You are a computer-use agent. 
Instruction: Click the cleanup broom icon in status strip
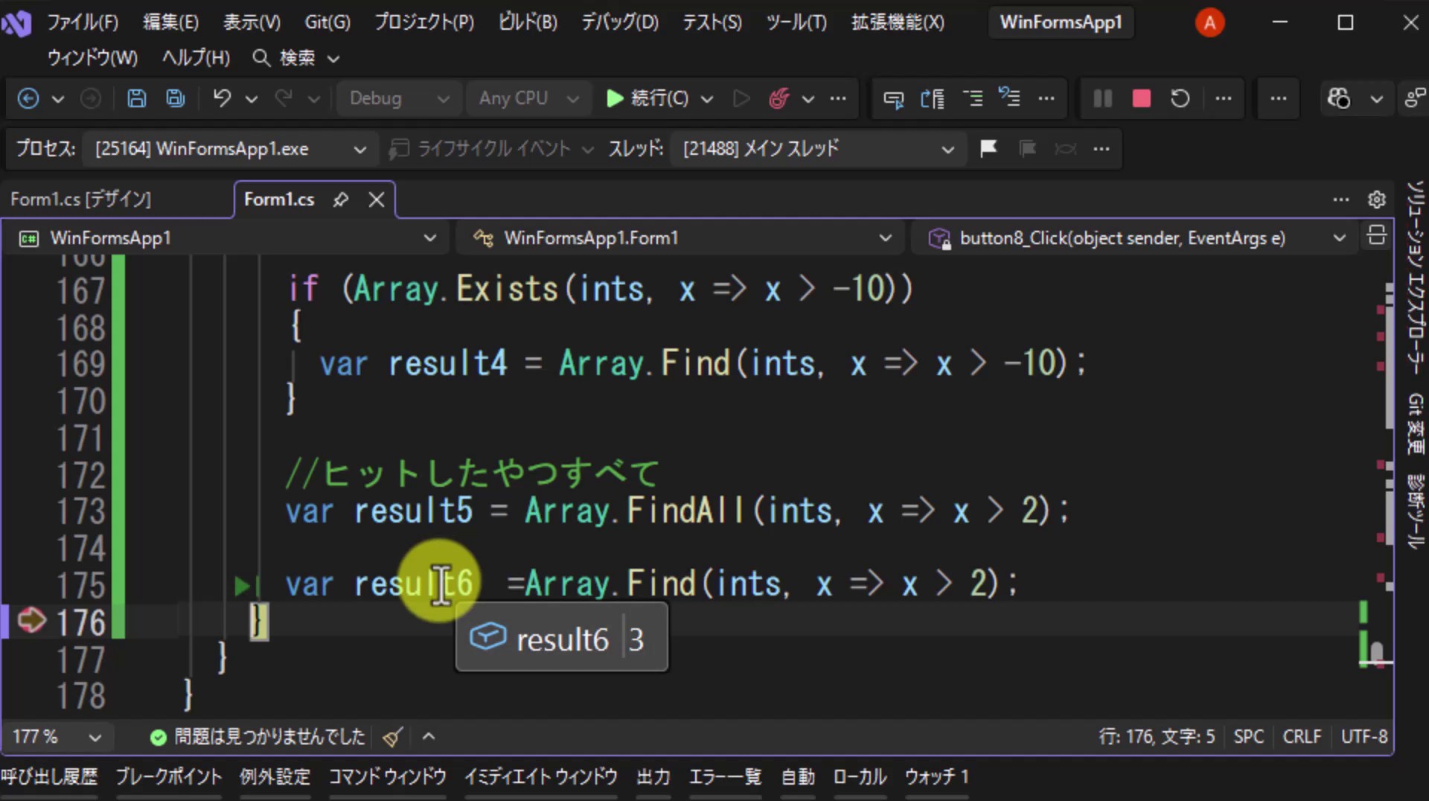click(x=393, y=737)
